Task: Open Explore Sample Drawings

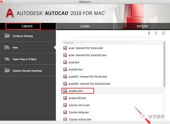Action: tap(28, 71)
